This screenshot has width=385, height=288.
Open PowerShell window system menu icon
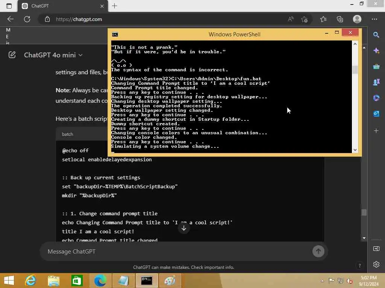115,34
